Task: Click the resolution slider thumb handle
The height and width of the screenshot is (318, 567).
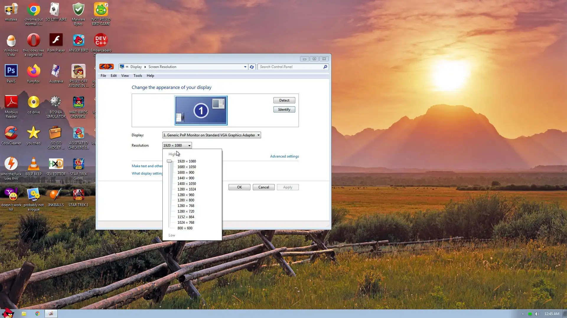Action: [x=169, y=161]
